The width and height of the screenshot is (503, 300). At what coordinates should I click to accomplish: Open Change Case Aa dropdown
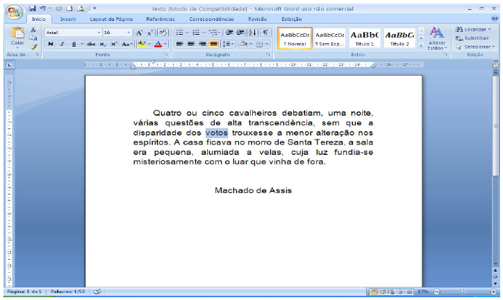tap(127, 44)
